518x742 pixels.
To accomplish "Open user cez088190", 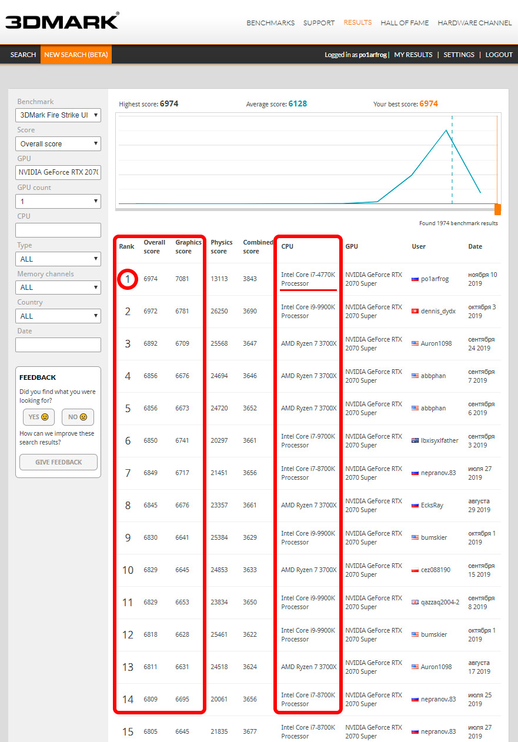I will (436, 570).
